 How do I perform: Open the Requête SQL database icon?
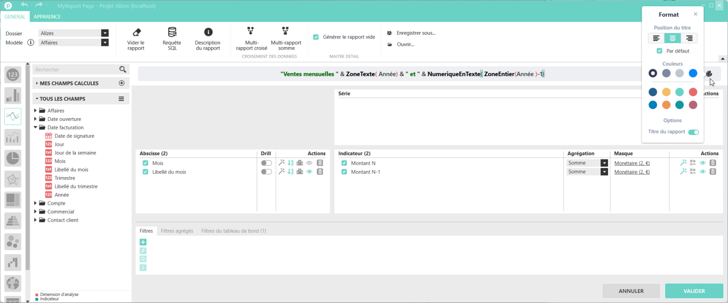coord(172,32)
